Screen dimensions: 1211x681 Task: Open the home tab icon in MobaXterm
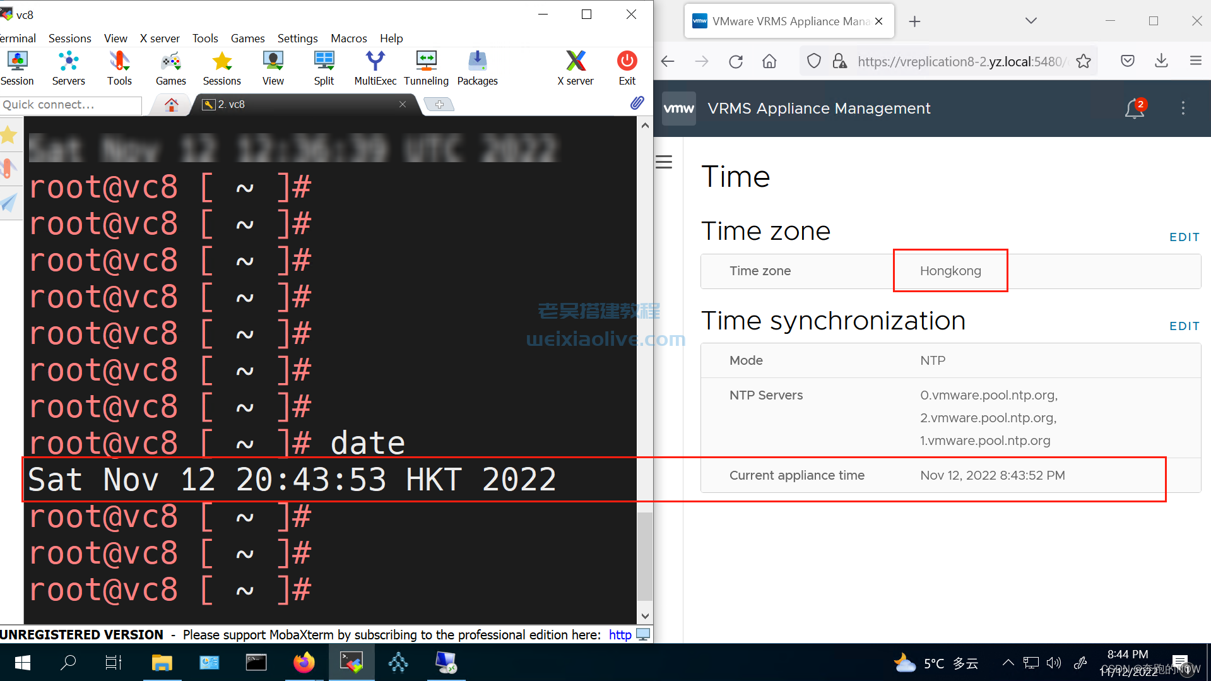pyautogui.click(x=171, y=105)
